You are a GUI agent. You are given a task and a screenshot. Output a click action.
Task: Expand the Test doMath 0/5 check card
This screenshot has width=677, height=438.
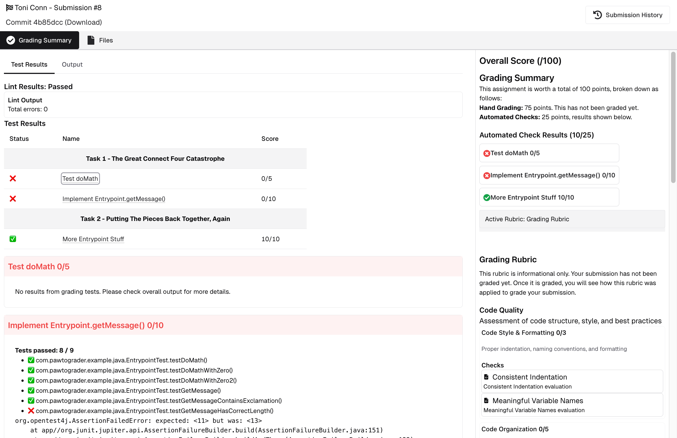[549, 153]
